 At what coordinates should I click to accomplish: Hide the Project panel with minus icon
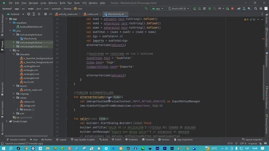point(50,14)
